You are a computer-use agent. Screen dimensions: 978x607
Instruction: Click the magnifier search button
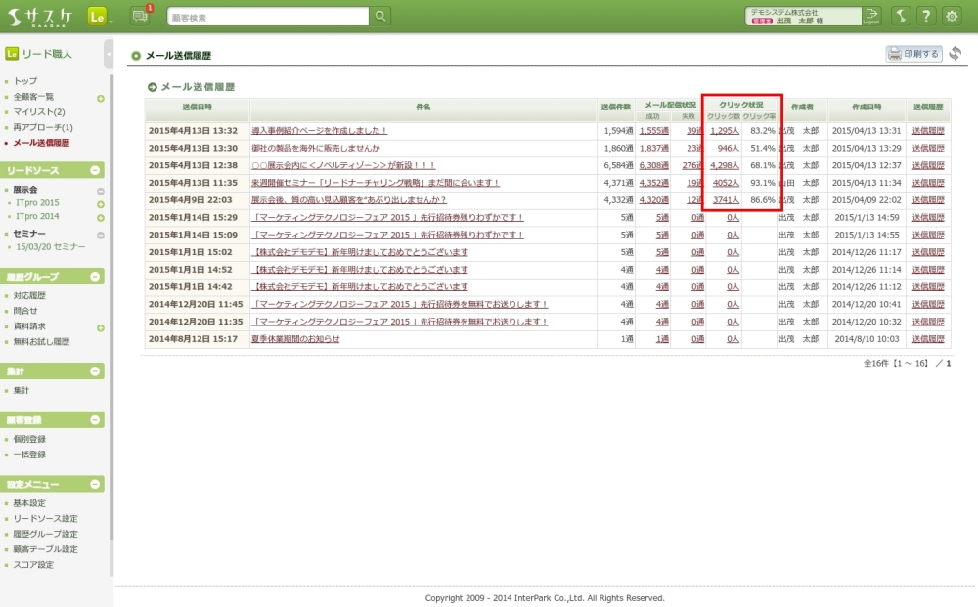pyautogui.click(x=381, y=16)
